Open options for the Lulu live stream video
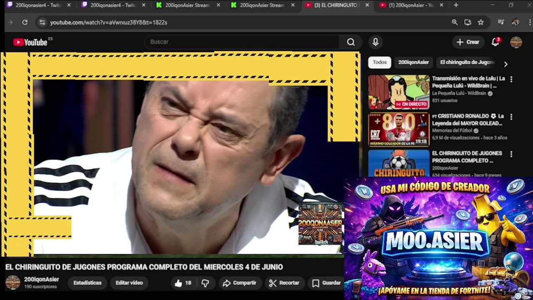Image resolution: width=533 pixels, height=300 pixels. click(x=511, y=79)
